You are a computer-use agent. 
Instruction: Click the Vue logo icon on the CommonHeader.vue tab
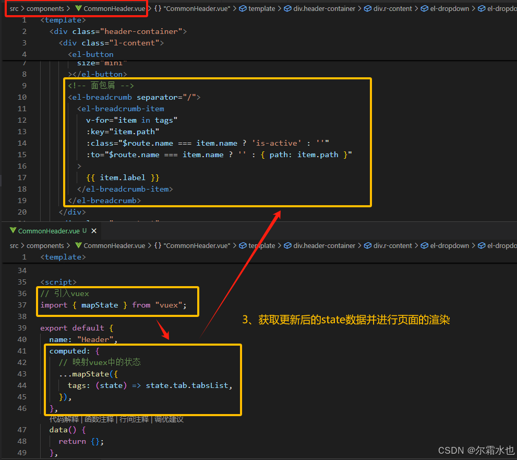point(13,230)
